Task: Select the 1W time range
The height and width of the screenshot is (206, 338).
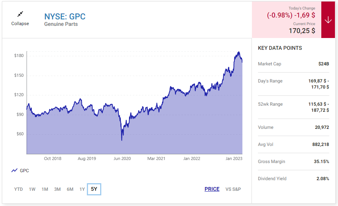Action: [x=32, y=189]
